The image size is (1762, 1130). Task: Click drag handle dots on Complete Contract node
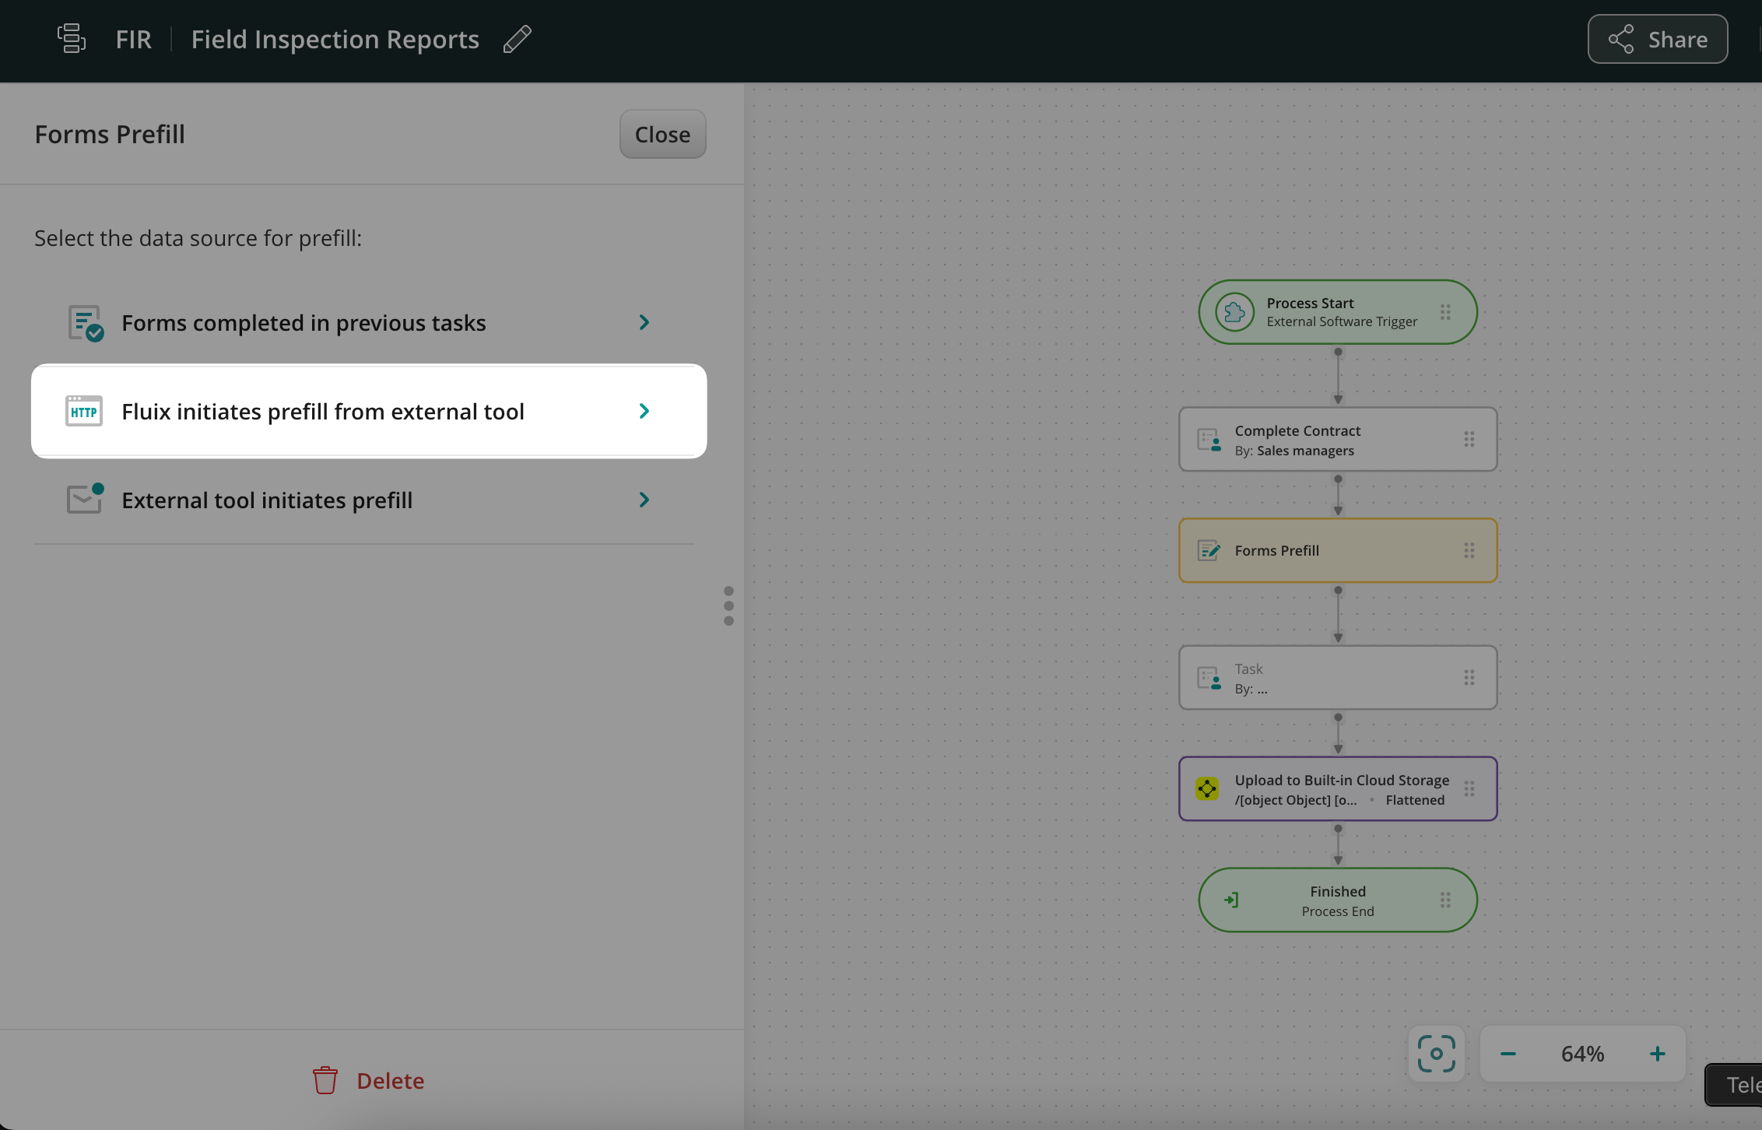[1469, 440]
